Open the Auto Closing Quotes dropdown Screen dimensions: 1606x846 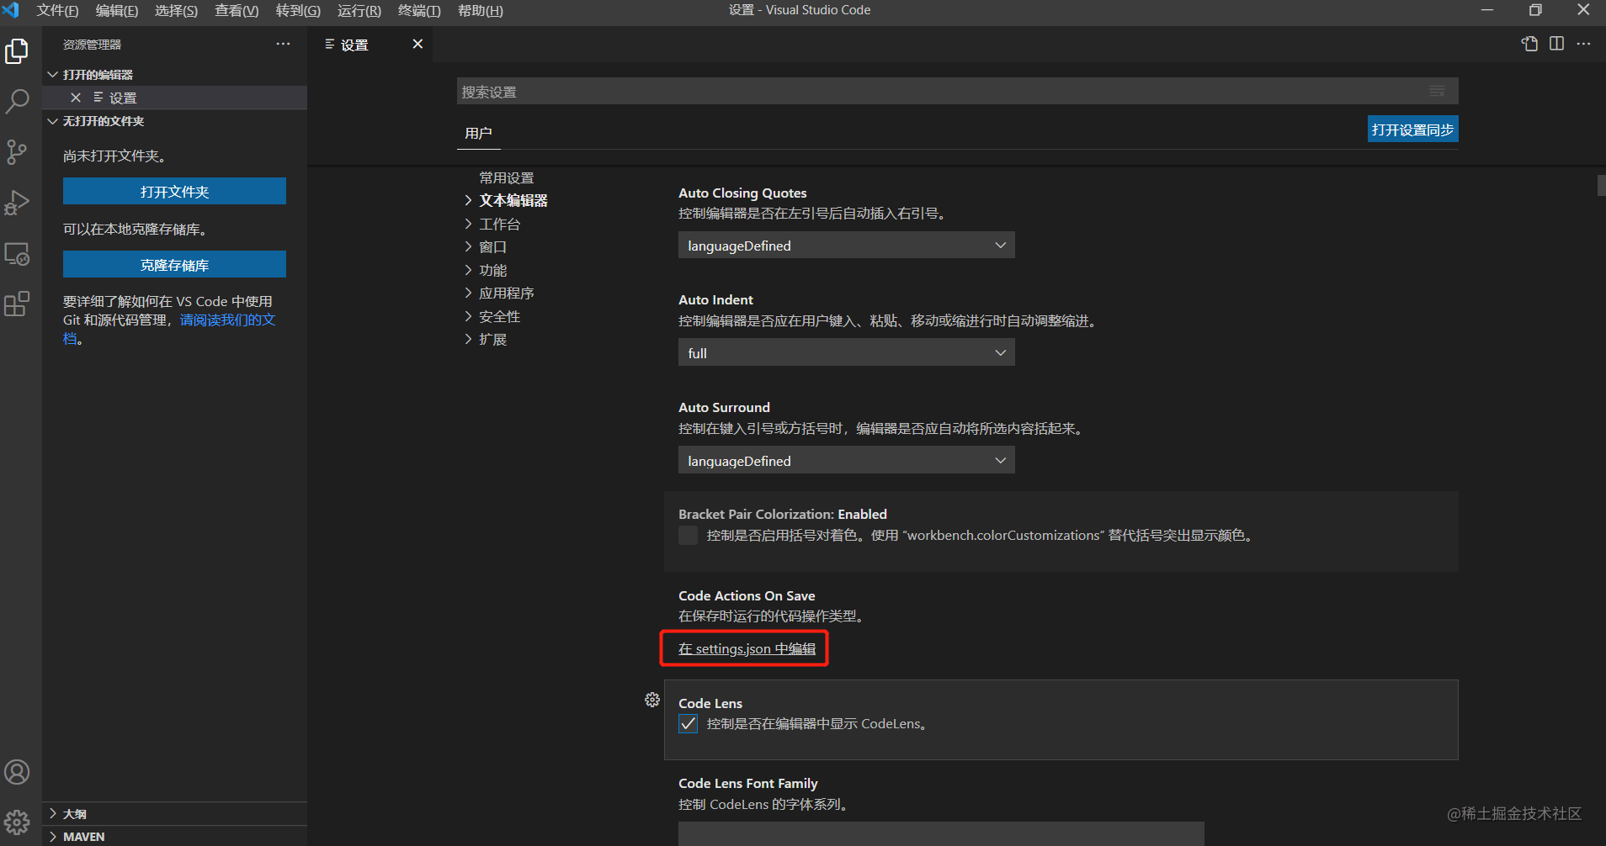pyautogui.click(x=846, y=246)
